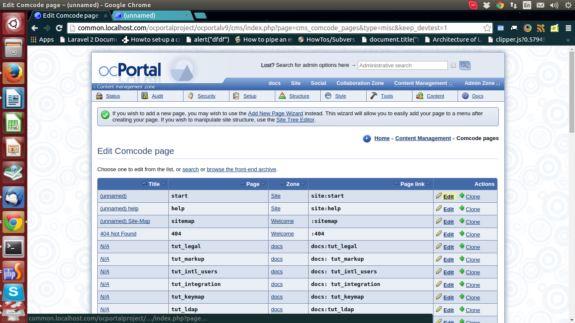Image resolution: width=575 pixels, height=323 pixels.
Task: Open Firefox from the Ubuntu launcher
Action: [13, 73]
